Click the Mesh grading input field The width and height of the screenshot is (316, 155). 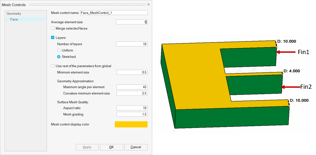(x=132, y=114)
